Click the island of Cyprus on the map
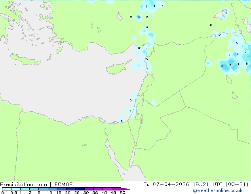251x194 pixels. tap(118, 68)
